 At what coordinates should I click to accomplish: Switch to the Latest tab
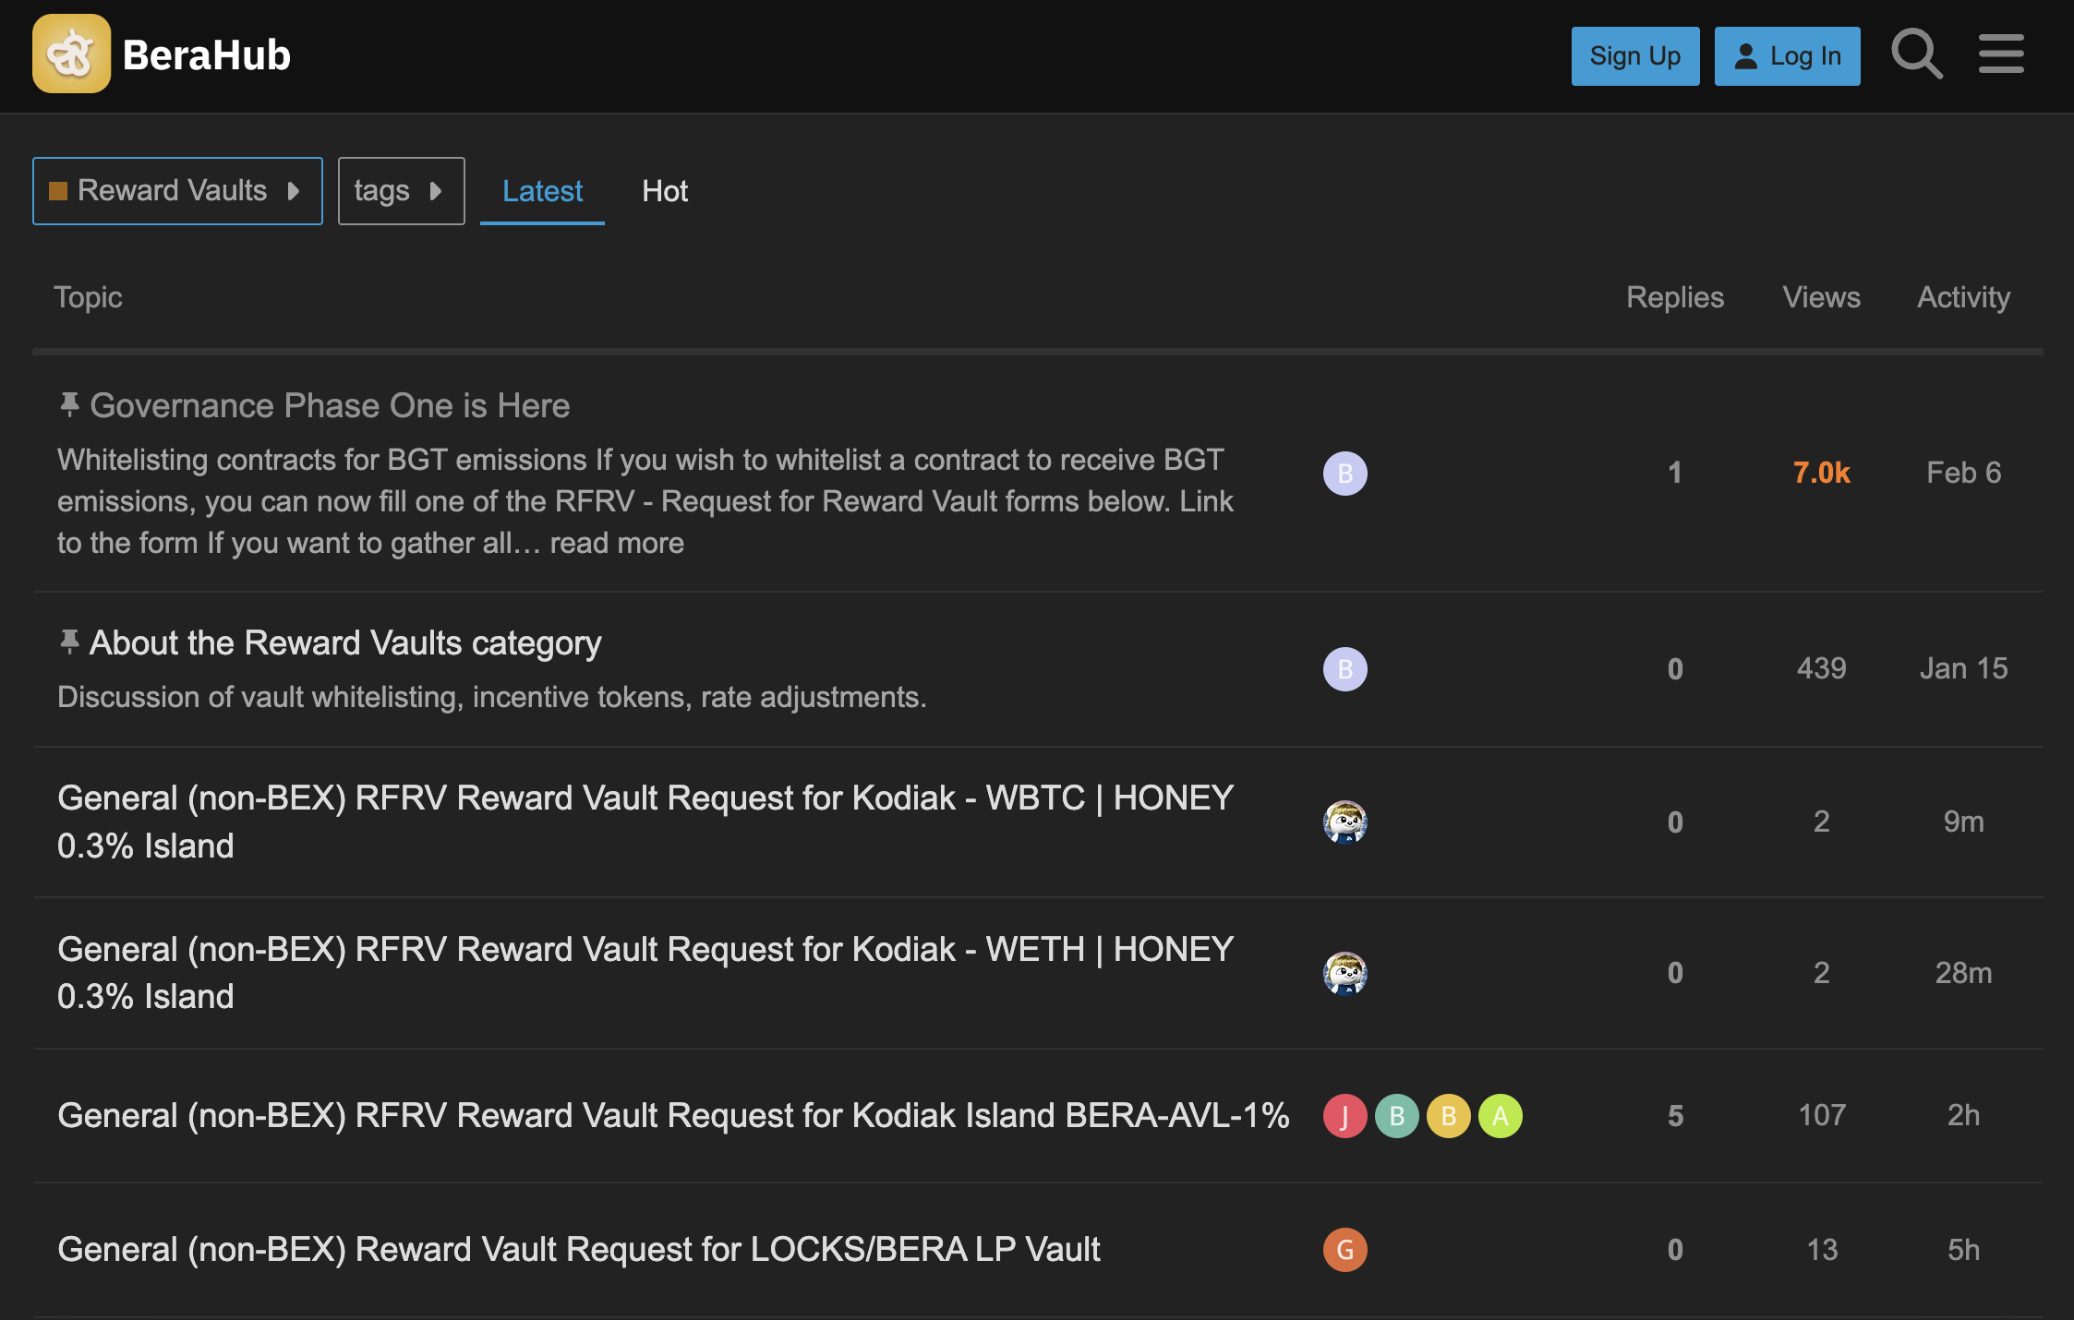(x=542, y=191)
